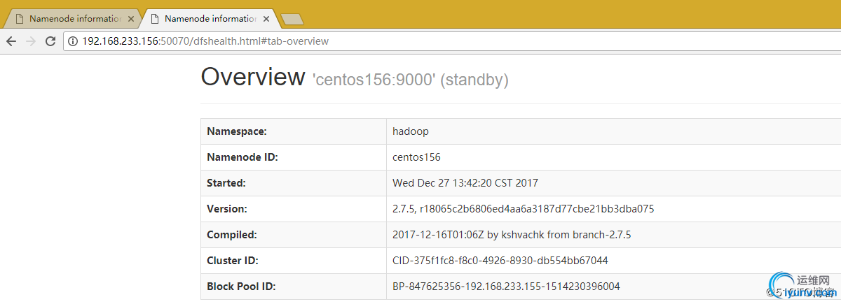Image resolution: width=841 pixels, height=304 pixels.
Task: Click the Block Pool ID: label
Action: 242,287
